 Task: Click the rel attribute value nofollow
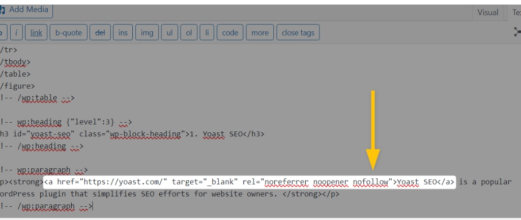[x=370, y=182]
